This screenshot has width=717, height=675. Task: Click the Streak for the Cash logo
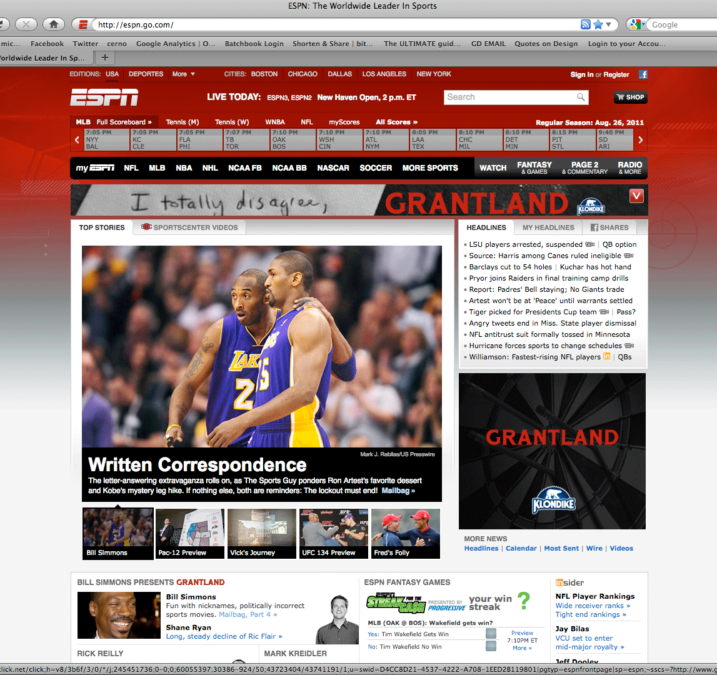point(396,603)
